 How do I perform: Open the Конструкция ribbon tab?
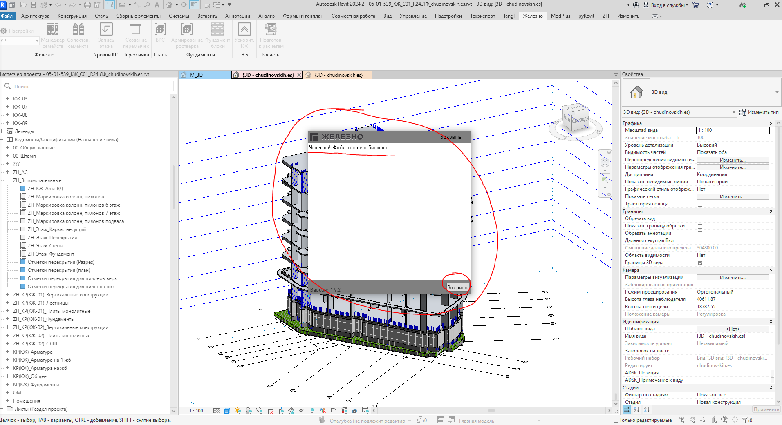(x=72, y=16)
